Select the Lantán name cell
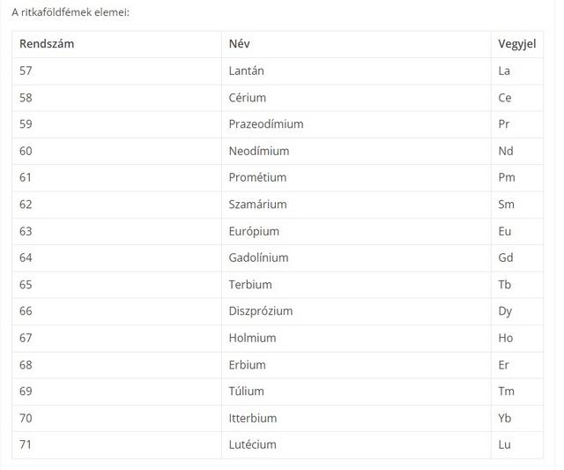This screenshot has height=470, width=564. 246,71
